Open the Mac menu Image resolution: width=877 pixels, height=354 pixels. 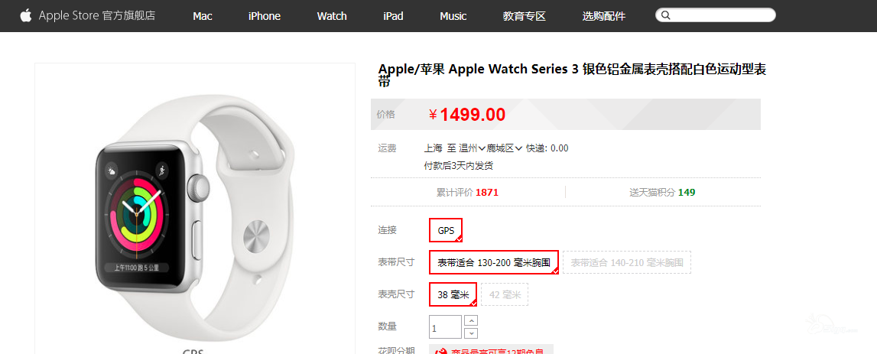coord(203,16)
